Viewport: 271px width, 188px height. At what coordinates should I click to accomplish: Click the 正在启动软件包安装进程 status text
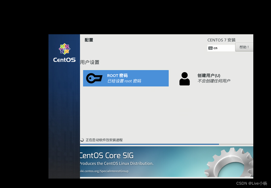104,140
